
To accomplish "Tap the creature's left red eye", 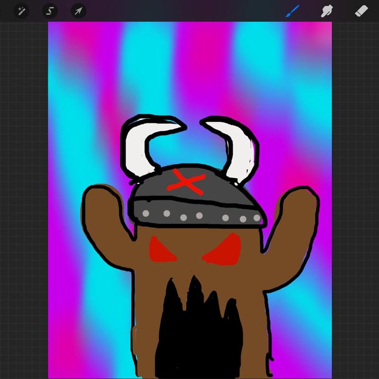I will coord(160,251).
